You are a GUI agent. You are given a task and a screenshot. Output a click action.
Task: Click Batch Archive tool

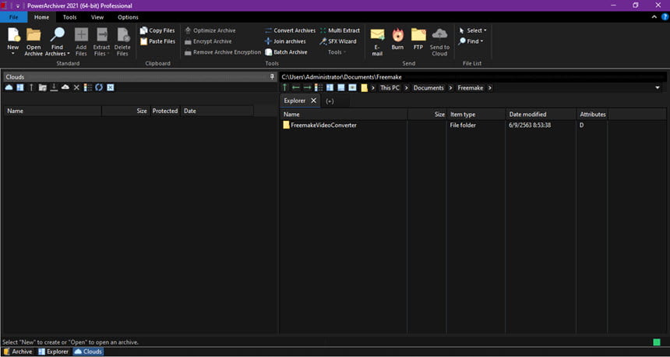(286, 52)
